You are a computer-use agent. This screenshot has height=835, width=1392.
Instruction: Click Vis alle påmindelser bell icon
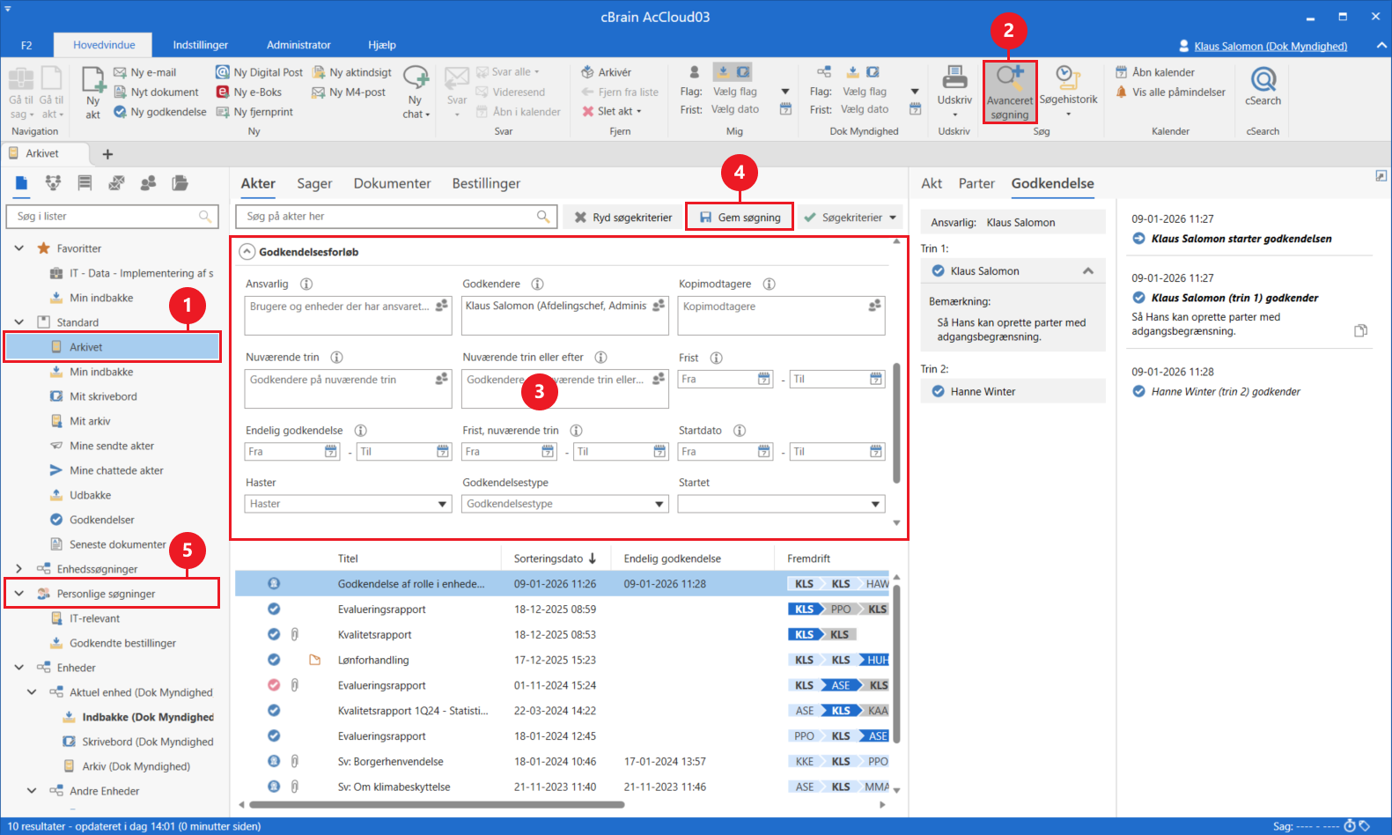pyautogui.click(x=1122, y=92)
